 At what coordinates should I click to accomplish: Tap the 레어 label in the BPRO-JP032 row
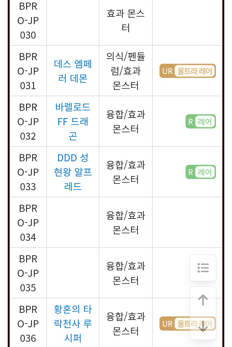(205, 122)
